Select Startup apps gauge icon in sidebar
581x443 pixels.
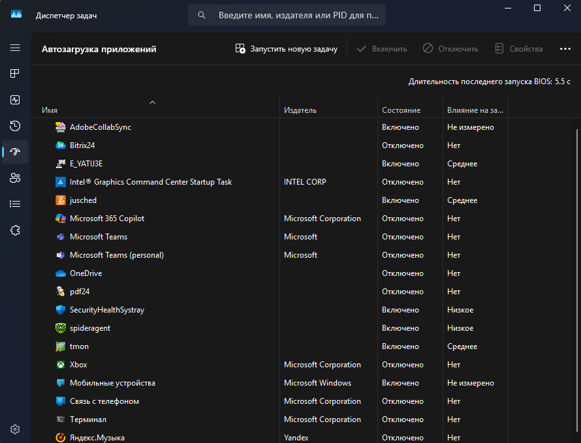[15, 152]
